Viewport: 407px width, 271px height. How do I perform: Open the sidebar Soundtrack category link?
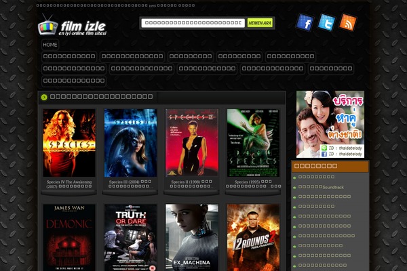click(x=321, y=187)
